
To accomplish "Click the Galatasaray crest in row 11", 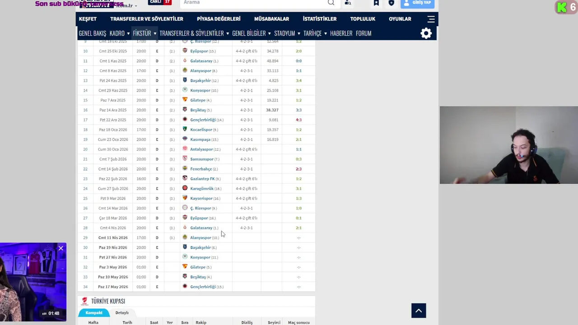I will [185, 61].
